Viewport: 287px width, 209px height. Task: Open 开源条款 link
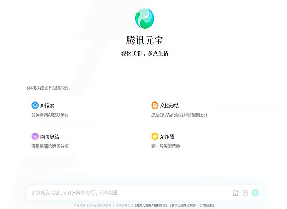click(x=207, y=205)
